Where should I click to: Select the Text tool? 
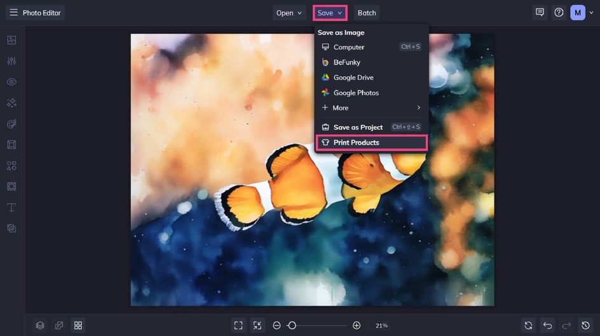point(11,207)
